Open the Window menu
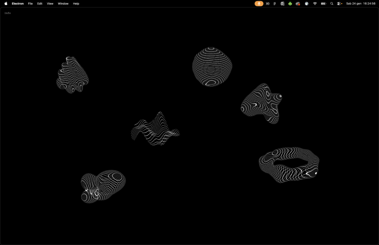This screenshot has width=379, height=245. click(x=63, y=3)
